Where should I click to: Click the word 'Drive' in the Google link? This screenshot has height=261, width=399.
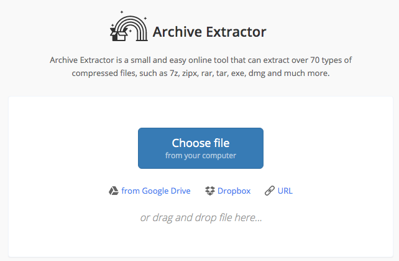178,191
